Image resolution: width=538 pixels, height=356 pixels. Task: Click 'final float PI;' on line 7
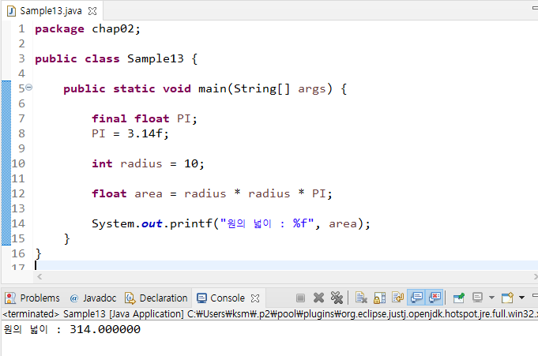coord(145,118)
